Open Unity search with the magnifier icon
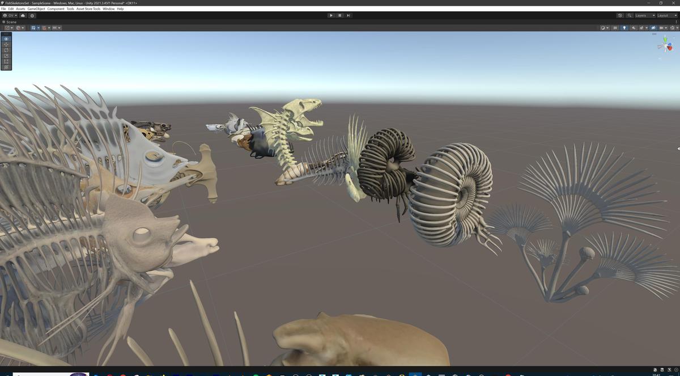 point(629,15)
